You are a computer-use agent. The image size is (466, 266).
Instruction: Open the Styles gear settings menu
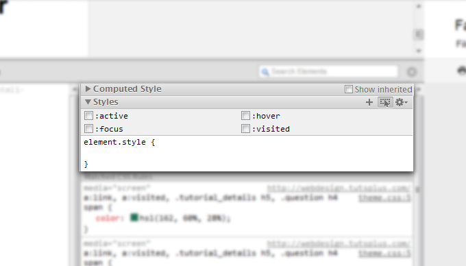coord(401,102)
